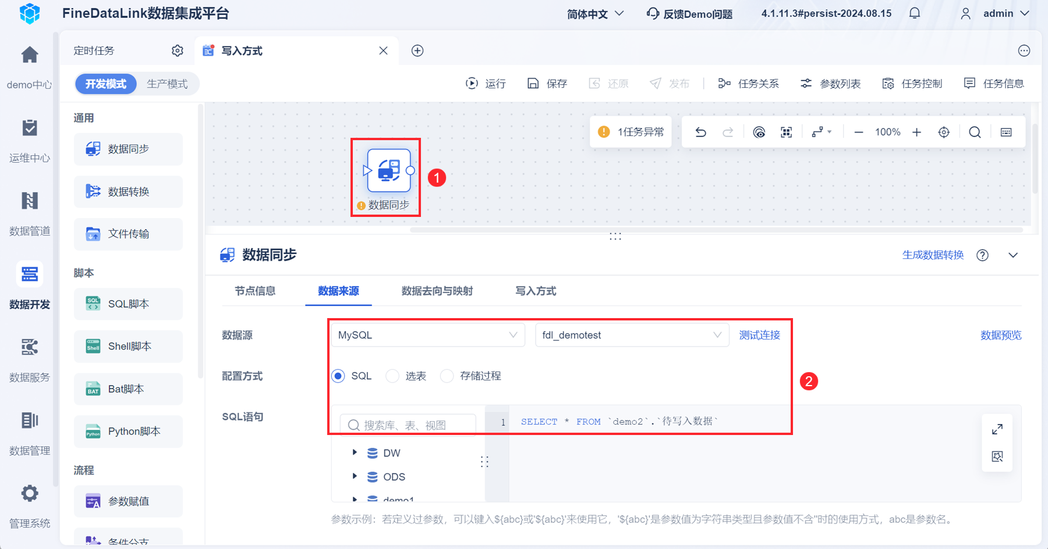Click the 运行 button
1048x549 pixels.
pyautogui.click(x=486, y=84)
